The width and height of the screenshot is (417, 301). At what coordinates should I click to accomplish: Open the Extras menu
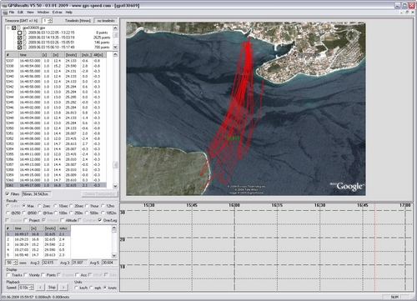coord(58,13)
